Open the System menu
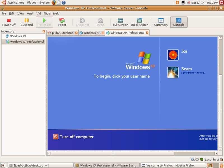224x168 pixels. coord(45,3)
